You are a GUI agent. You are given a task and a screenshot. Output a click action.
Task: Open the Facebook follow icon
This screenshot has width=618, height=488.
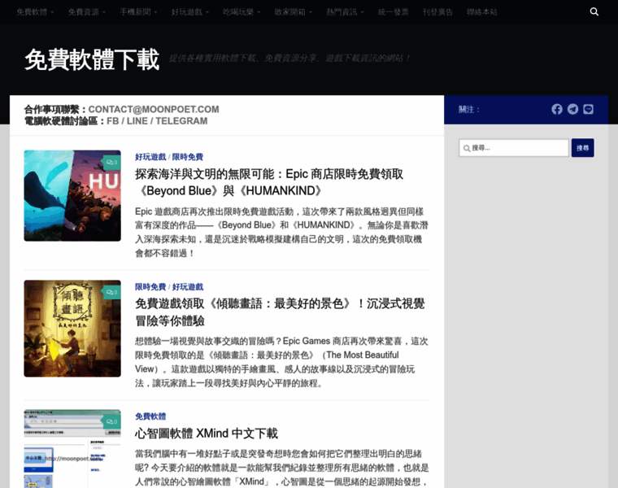557,109
